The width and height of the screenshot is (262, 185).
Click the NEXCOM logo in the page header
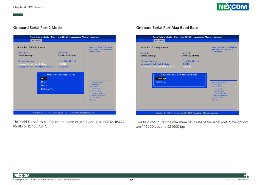pyautogui.click(x=233, y=7)
